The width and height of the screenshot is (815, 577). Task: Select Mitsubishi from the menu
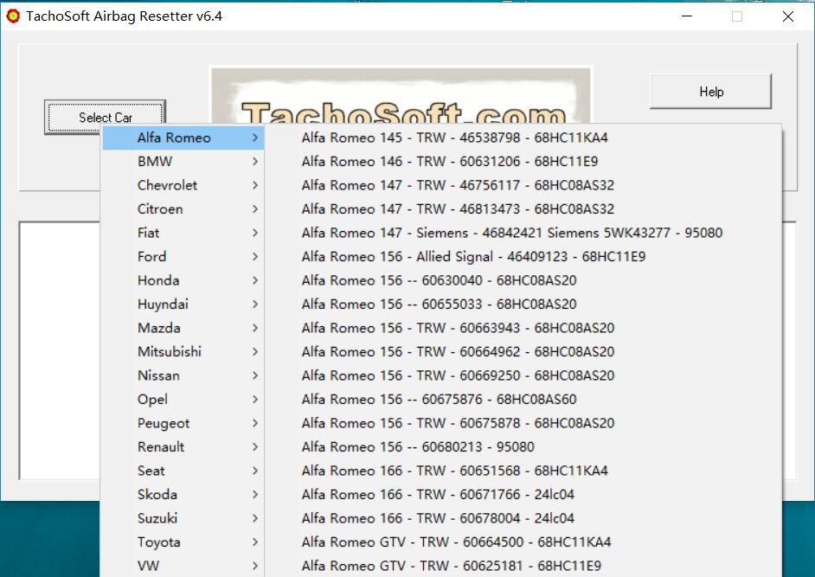(x=183, y=352)
